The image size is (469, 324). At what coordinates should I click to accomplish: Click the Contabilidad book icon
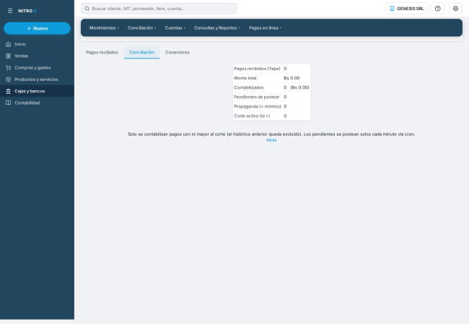(x=9, y=103)
